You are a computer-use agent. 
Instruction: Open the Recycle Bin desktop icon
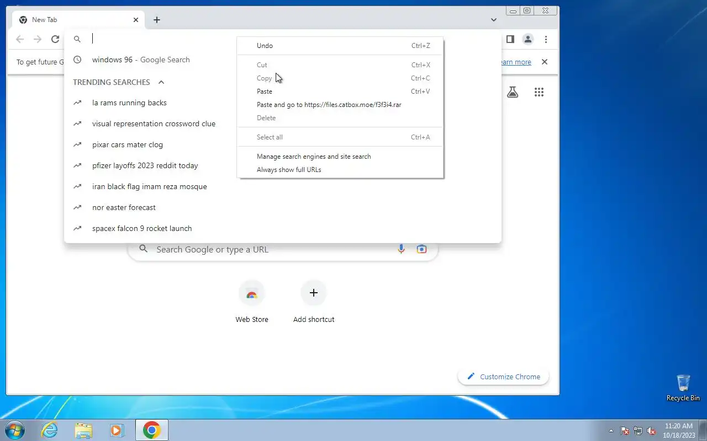(683, 388)
